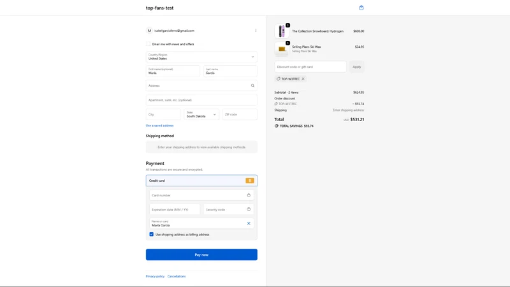Click the discount code or gift card field
Viewport: 510px width, 287px height.
point(310,67)
